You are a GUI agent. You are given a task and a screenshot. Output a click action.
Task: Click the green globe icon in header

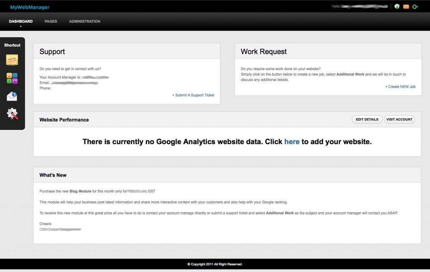[x=397, y=7]
